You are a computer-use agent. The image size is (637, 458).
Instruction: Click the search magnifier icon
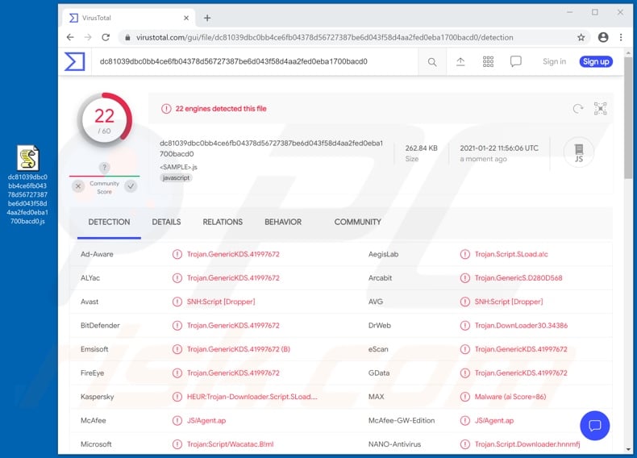click(x=432, y=62)
